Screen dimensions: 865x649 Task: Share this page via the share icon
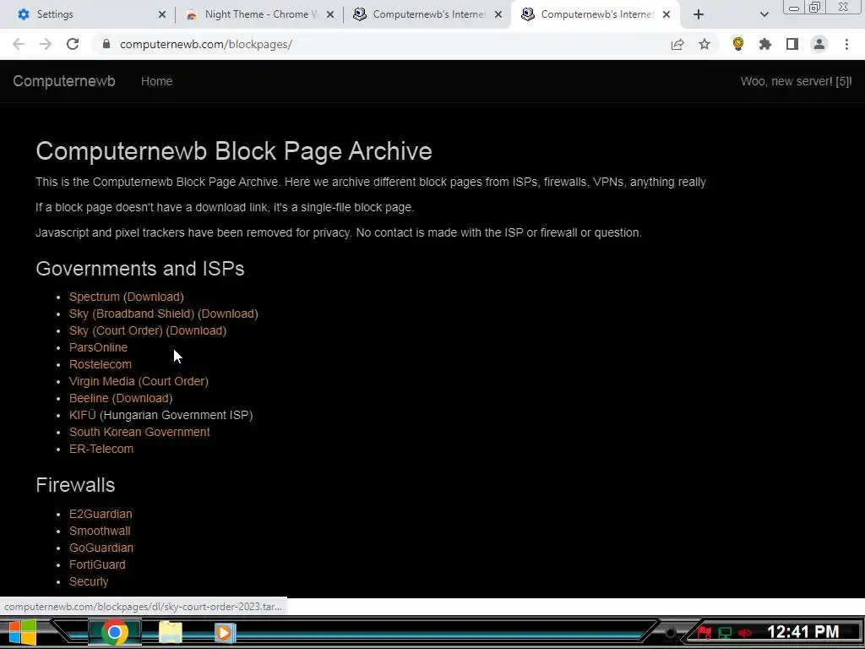click(x=677, y=44)
